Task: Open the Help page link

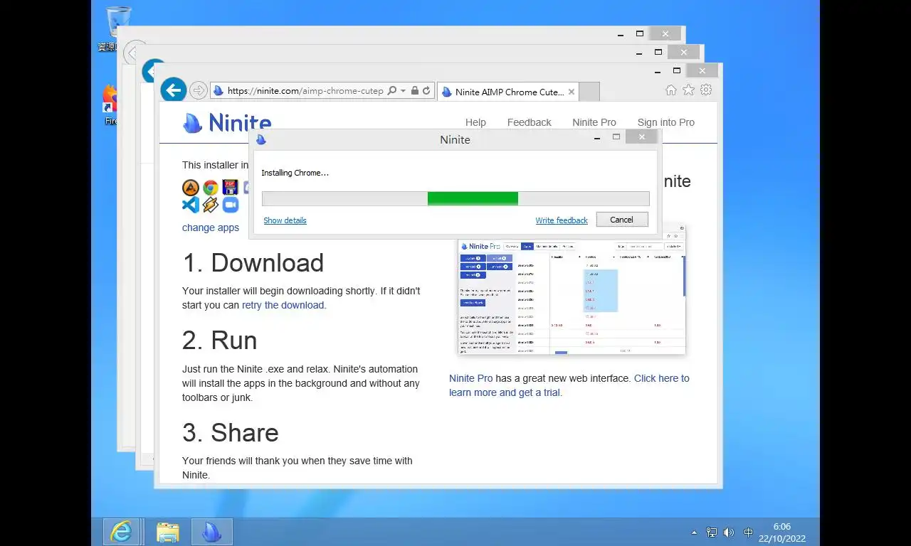Action: (x=475, y=122)
